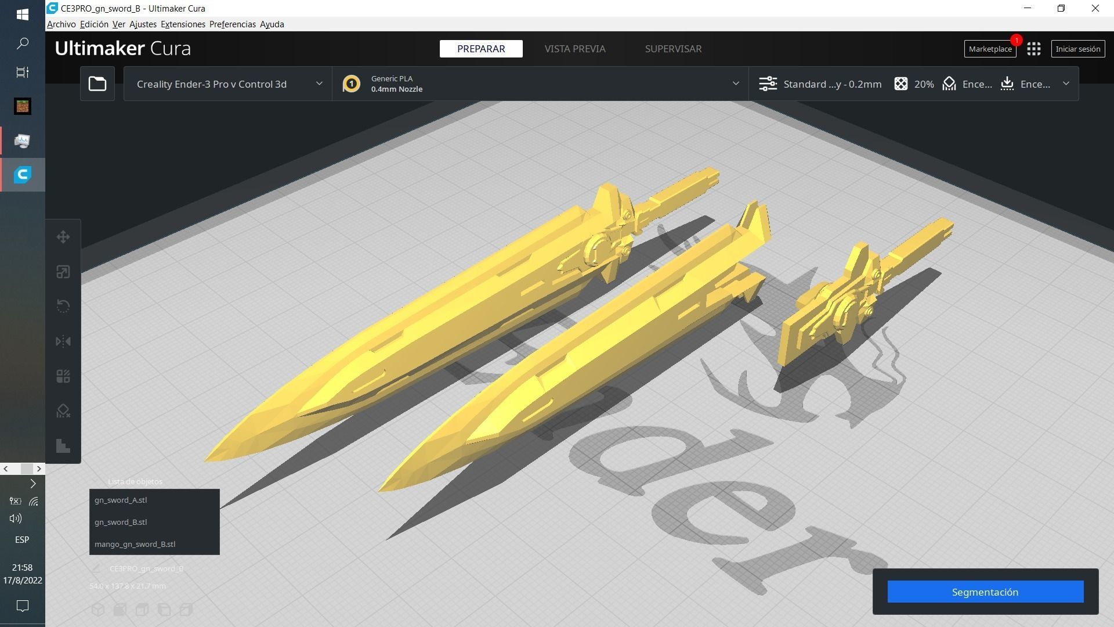
Task: Switch to the PREPARAR stage
Action: (481, 49)
